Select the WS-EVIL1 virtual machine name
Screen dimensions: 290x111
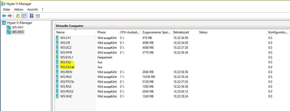(x=67, y=57)
